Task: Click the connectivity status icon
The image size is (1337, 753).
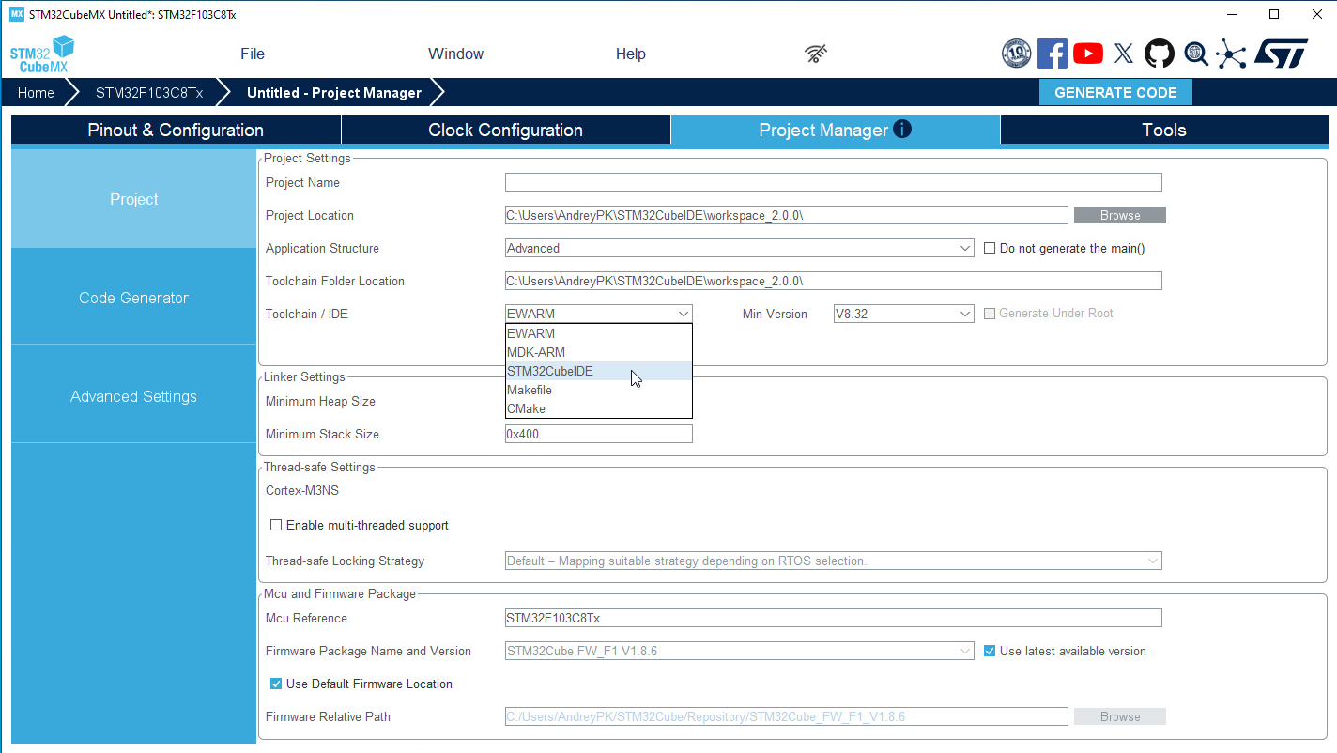Action: pyautogui.click(x=817, y=54)
